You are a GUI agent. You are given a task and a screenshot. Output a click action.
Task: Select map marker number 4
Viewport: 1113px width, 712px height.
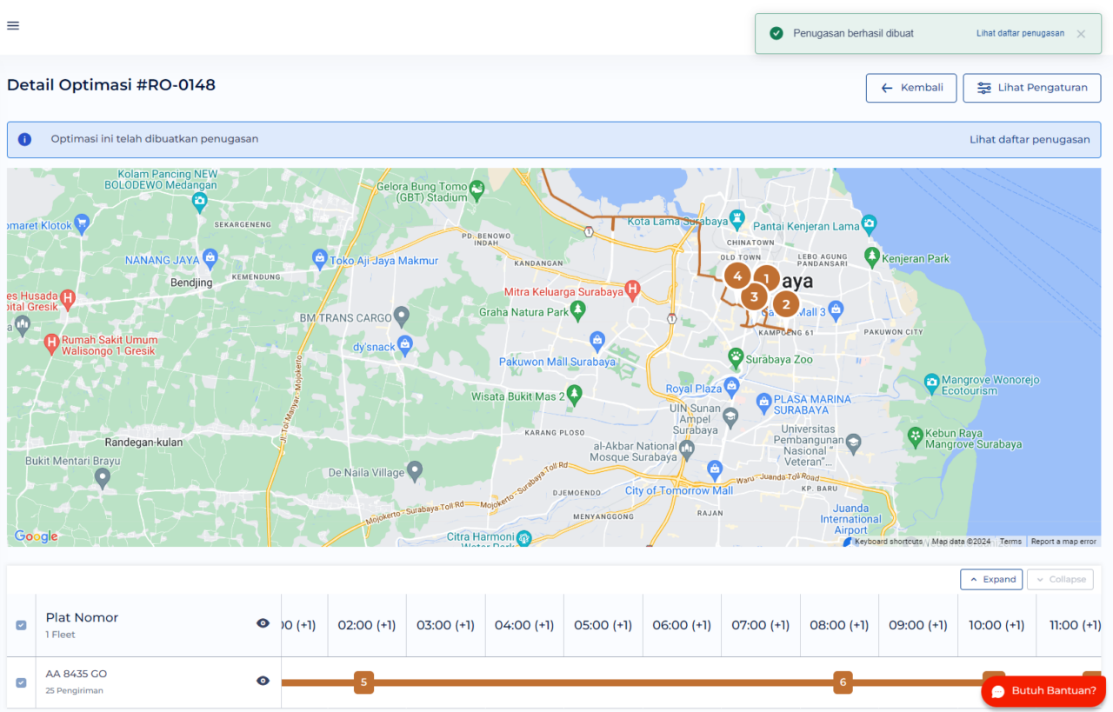coord(736,276)
